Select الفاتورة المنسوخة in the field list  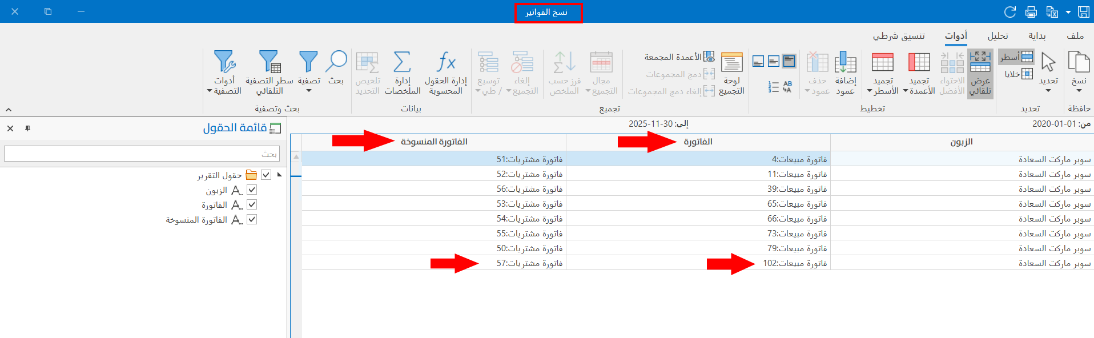coord(196,220)
